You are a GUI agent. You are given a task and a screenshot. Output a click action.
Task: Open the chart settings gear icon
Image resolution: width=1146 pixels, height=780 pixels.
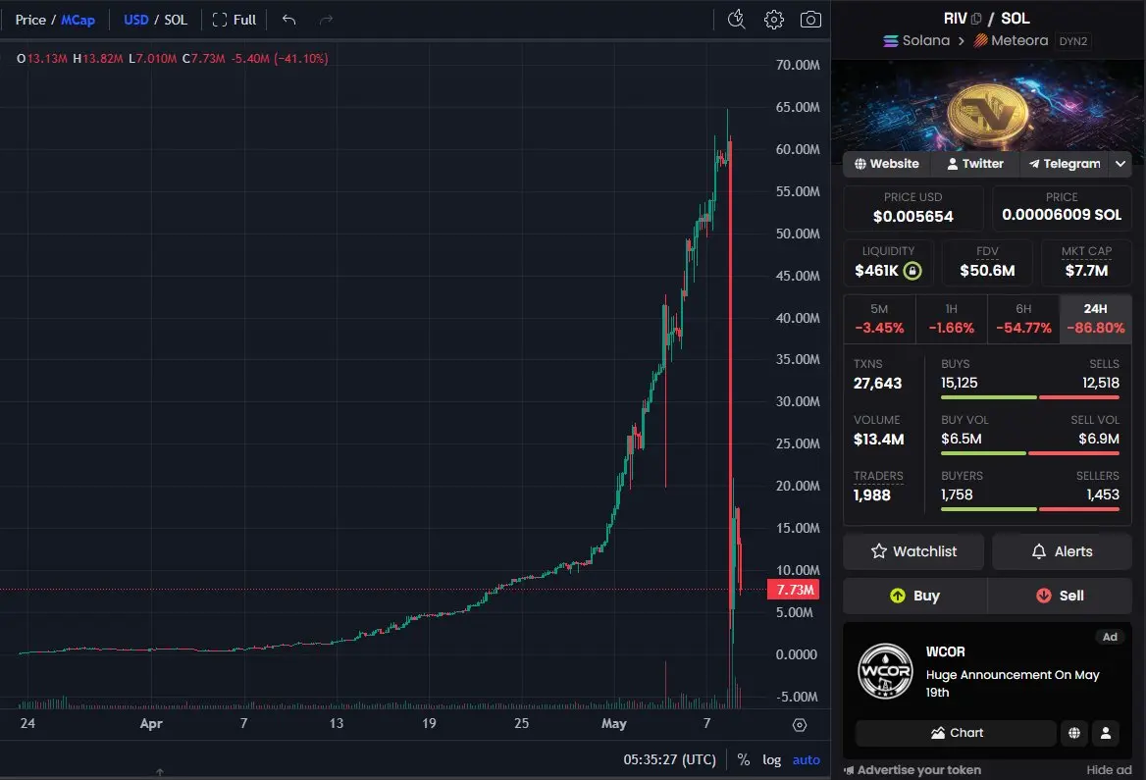coord(773,20)
